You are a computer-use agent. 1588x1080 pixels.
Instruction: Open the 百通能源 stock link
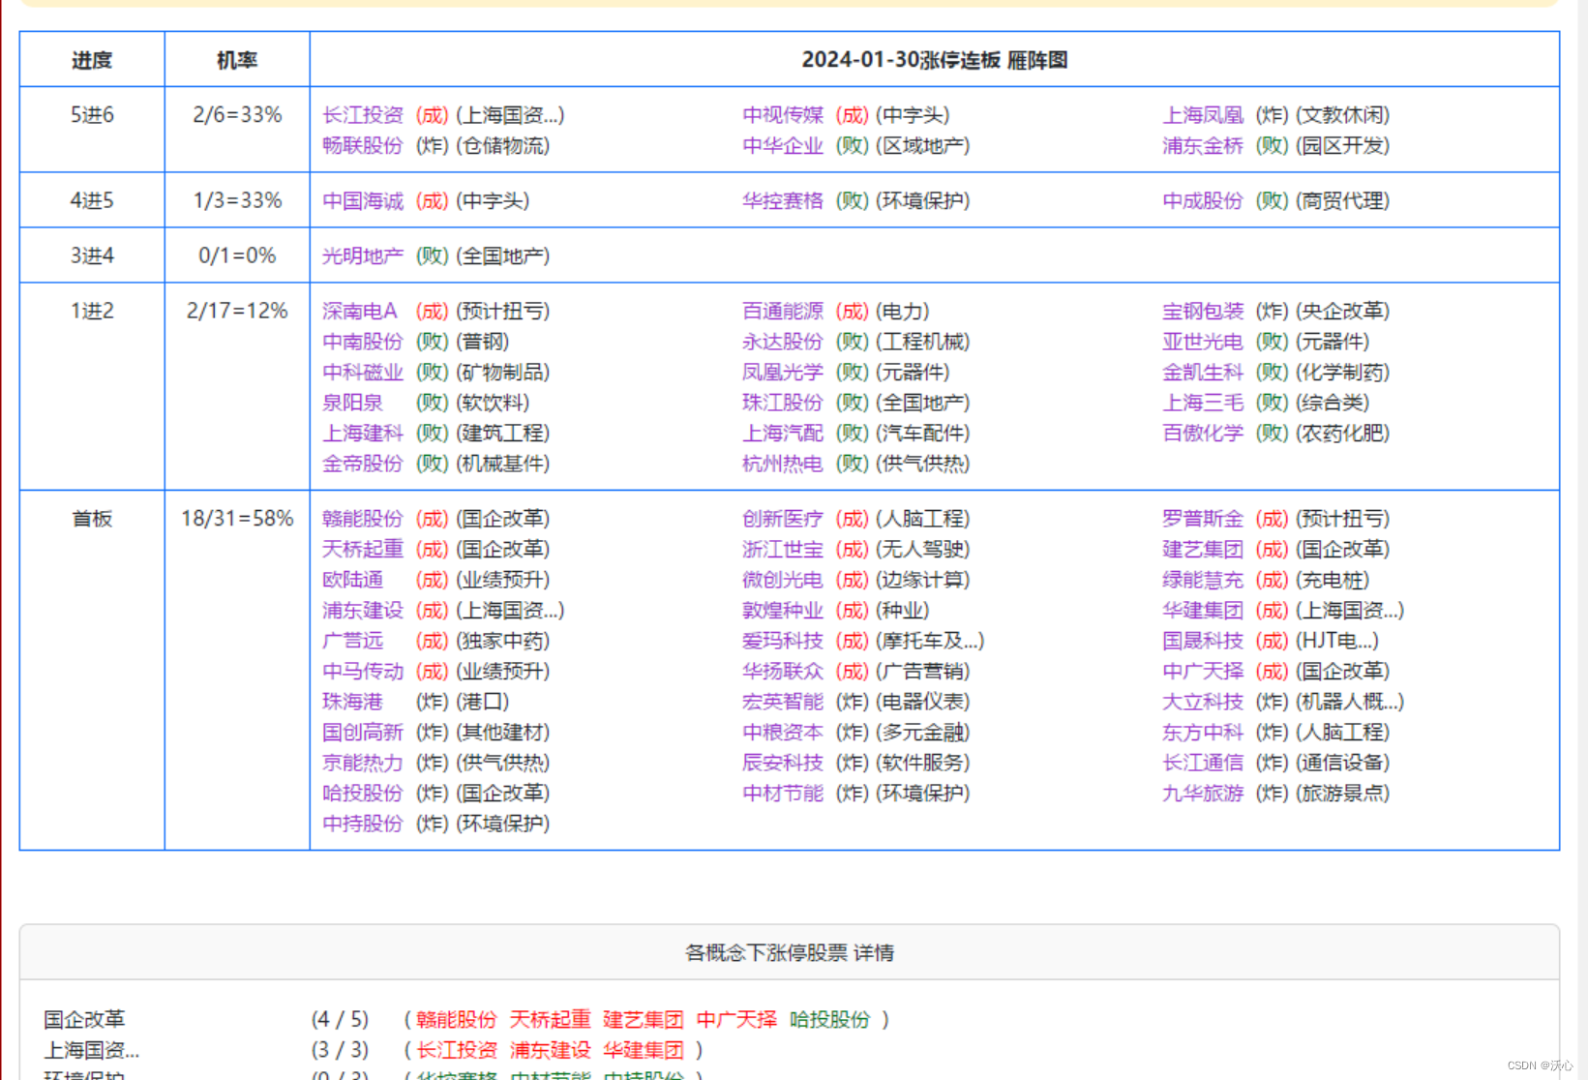coord(782,312)
